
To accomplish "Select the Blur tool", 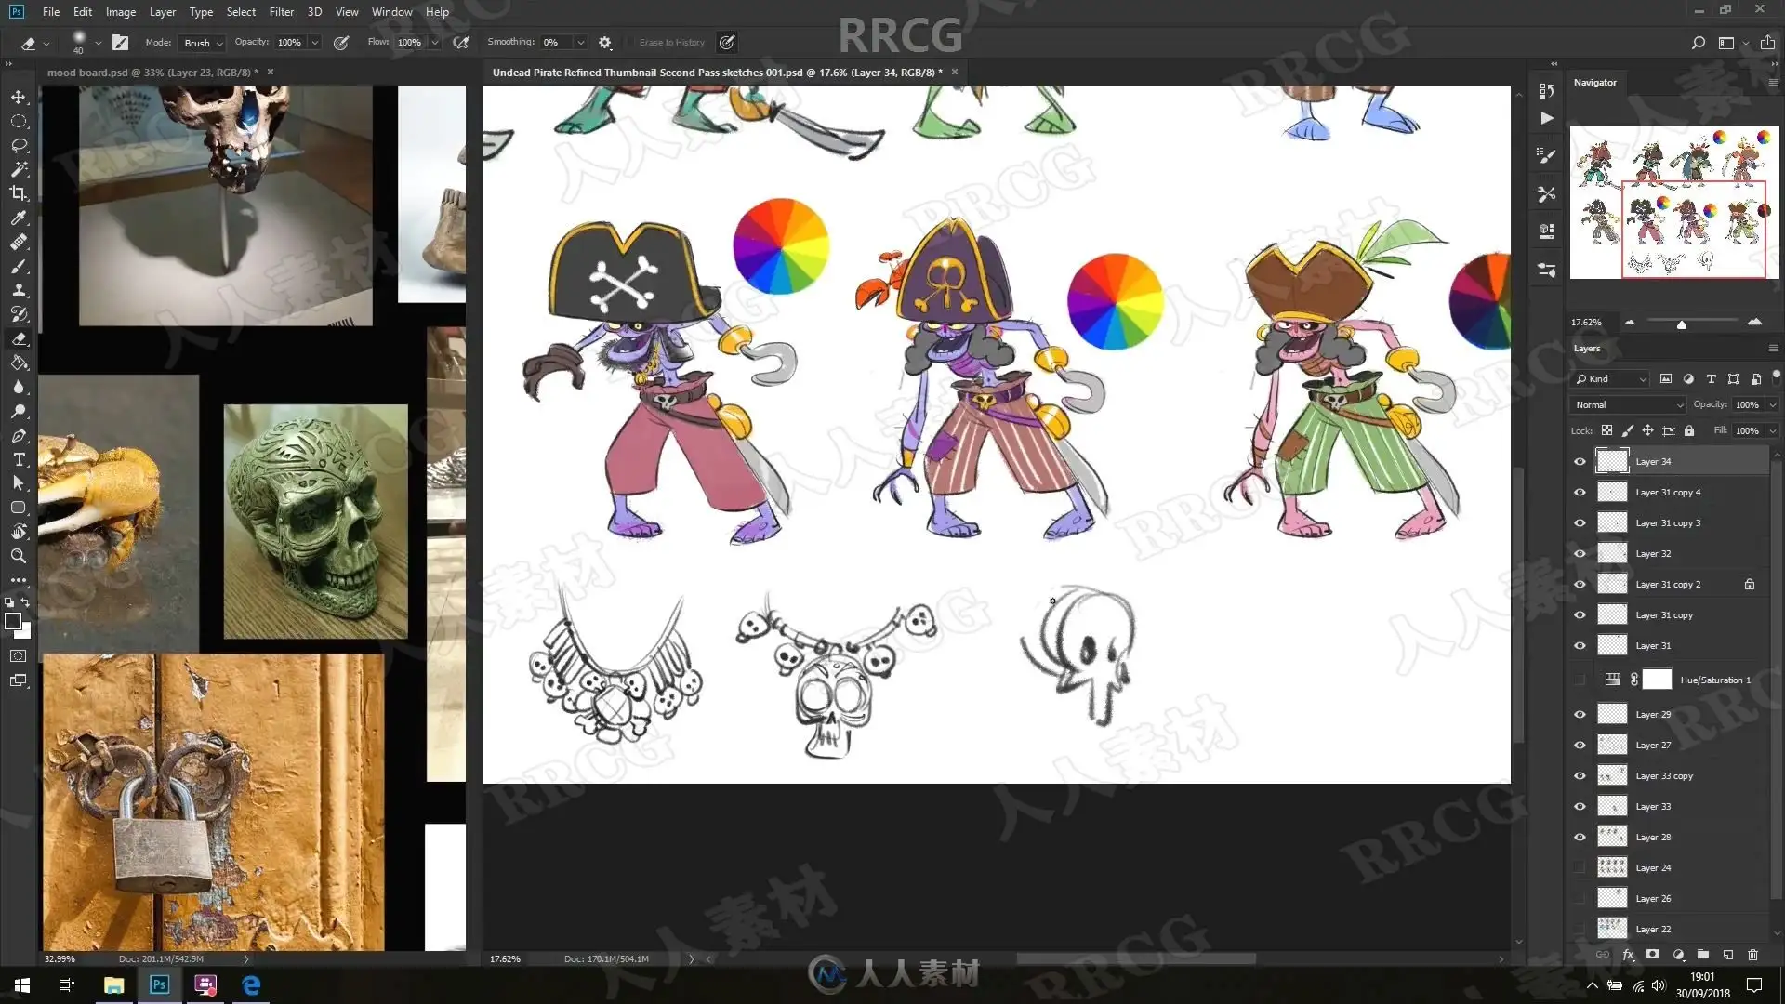I will tap(19, 388).
